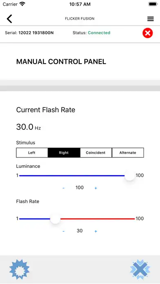The height and width of the screenshot is (284, 160).
Task: Tap the flash rate value 30 field
Action: coord(80,231)
